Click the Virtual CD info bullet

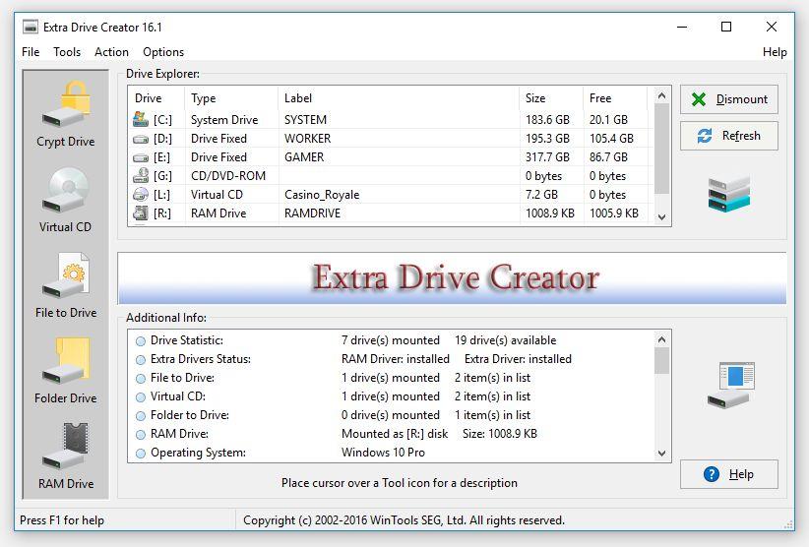pos(141,397)
